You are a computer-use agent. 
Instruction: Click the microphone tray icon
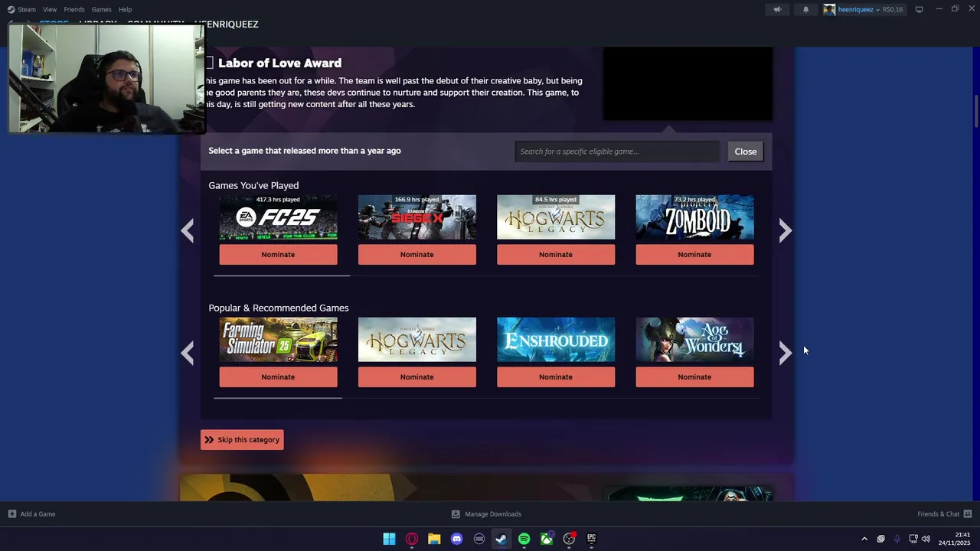coord(897,539)
